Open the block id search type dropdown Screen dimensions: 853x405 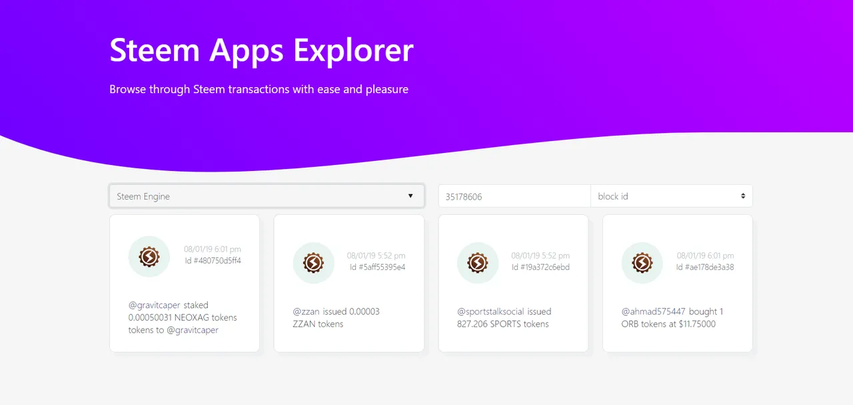coord(671,196)
